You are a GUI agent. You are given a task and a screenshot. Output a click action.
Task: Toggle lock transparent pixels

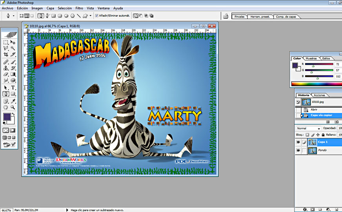pyautogui.click(x=307, y=135)
